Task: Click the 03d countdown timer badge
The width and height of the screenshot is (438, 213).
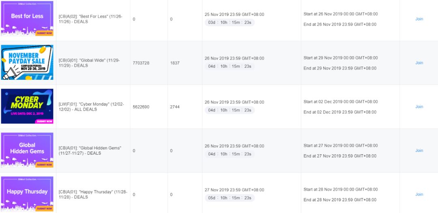Action: point(230,22)
